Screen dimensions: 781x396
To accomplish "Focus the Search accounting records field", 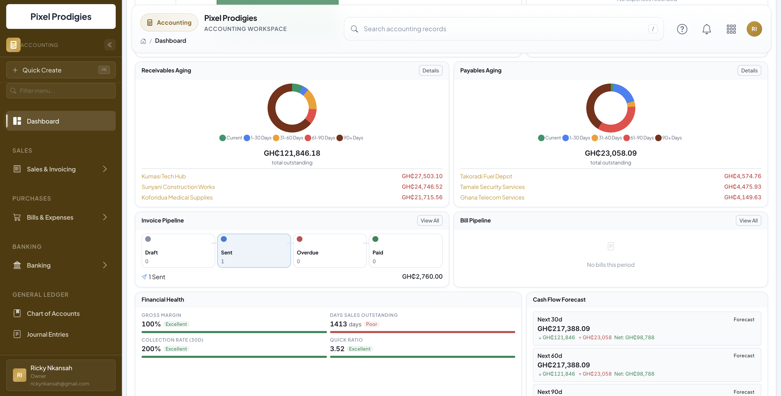I will pos(503,29).
